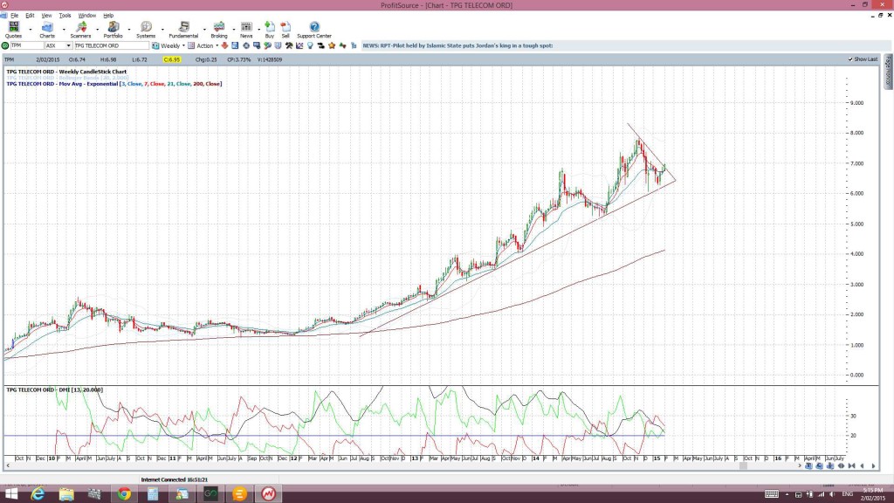Screen dimensions: 894x503
Task: Click the save floppy disk icon
Action: (234, 45)
